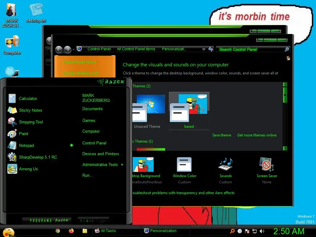316x237 pixels.
Task: Expand the address bar history dropdown
Action: coord(204,49)
